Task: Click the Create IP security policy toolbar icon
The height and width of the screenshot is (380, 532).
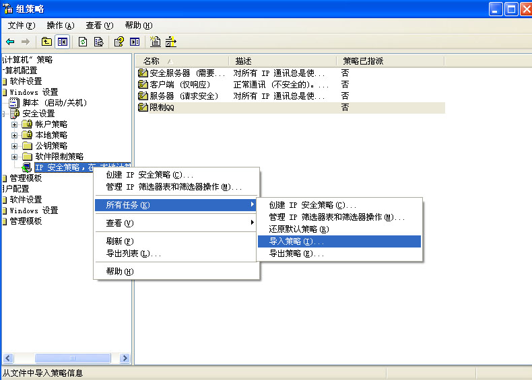Action: [x=156, y=42]
